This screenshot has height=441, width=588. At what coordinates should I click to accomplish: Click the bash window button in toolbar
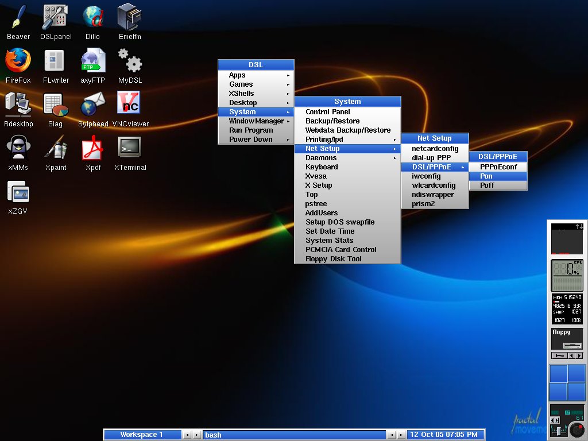point(295,435)
